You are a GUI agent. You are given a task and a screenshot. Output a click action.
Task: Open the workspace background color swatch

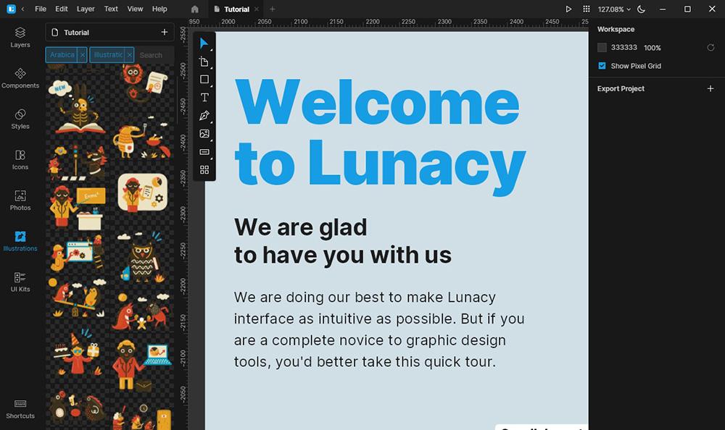601,47
